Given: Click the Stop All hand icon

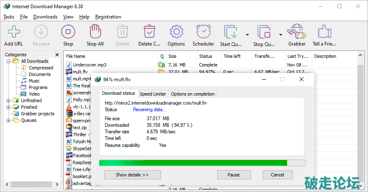Looking at the screenshot, I should click(95, 32).
